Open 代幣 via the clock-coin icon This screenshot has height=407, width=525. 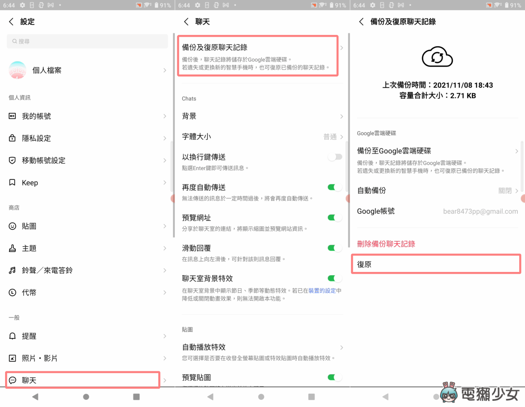point(12,292)
